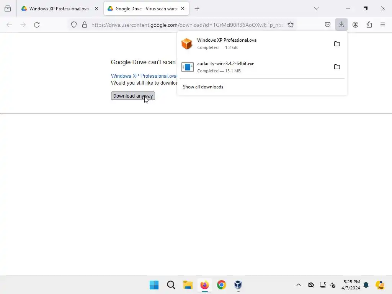Open Firefox account menu
The height and width of the screenshot is (294, 392).
(x=355, y=25)
